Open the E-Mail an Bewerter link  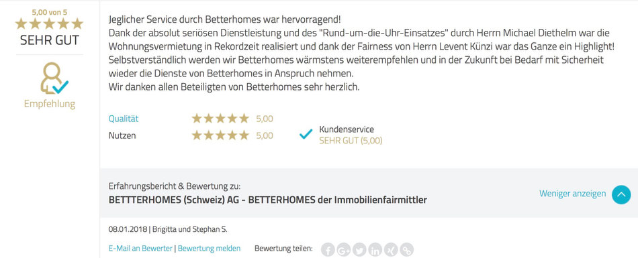(140, 248)
